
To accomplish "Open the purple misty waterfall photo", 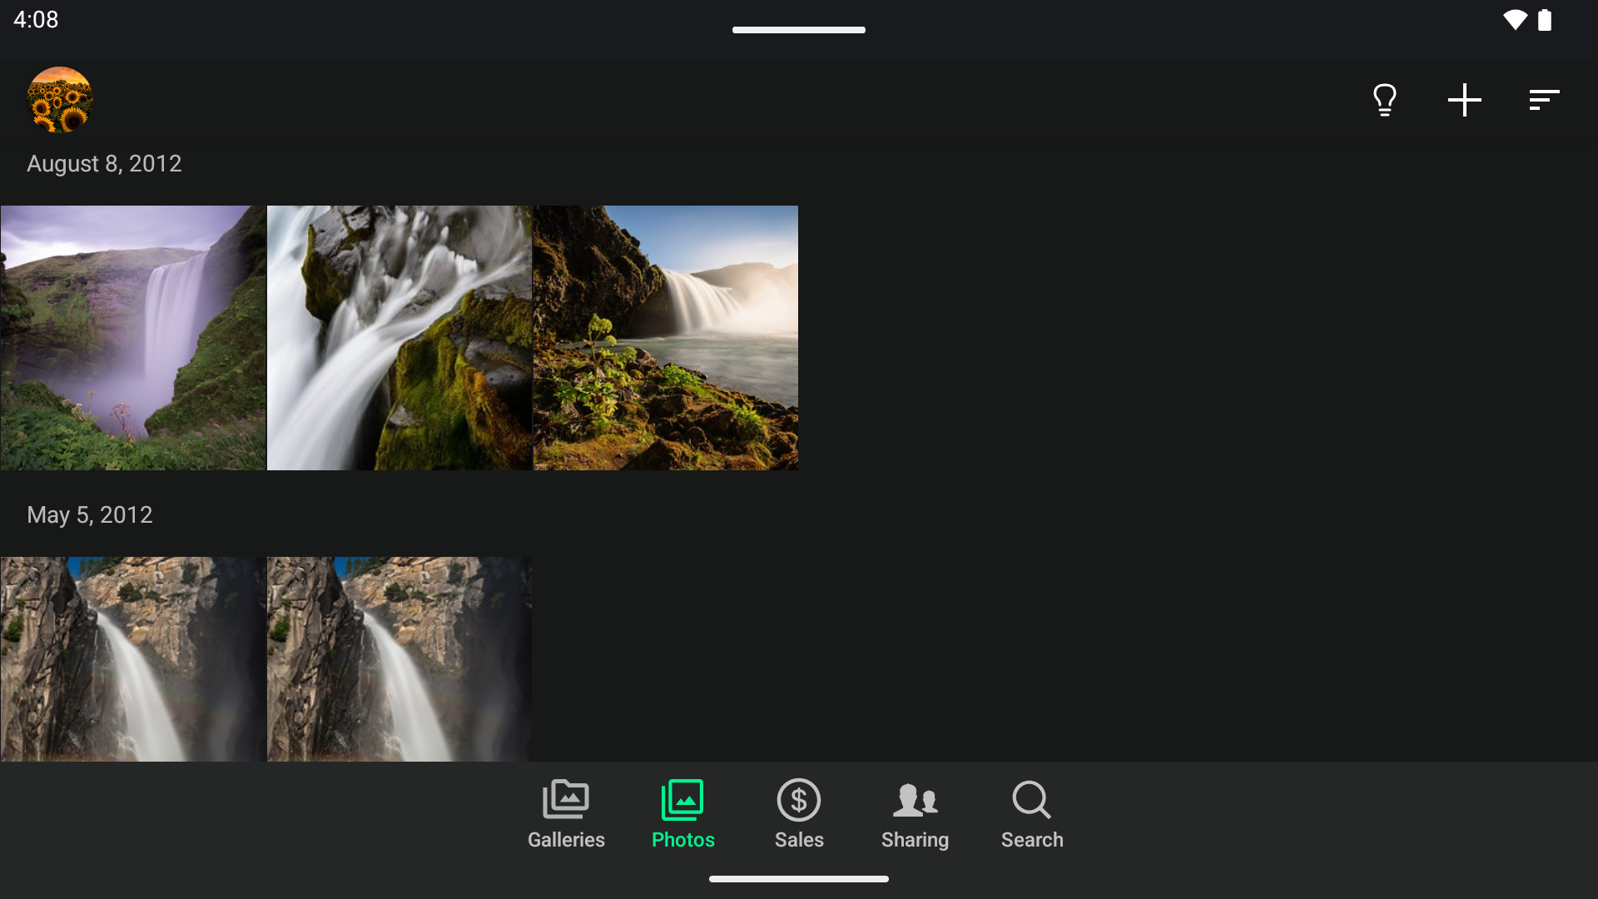I will (x=133, y=338).
